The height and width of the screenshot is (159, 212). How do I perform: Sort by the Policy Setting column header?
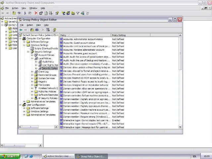[x=131, y=35]
